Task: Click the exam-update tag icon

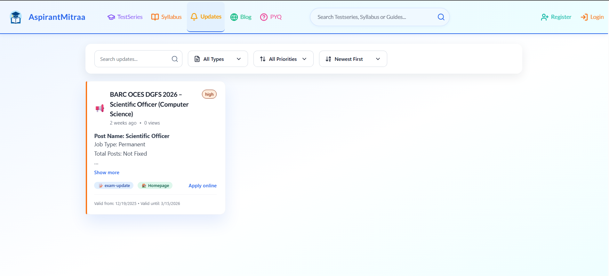Action: (x=101, y=186)
